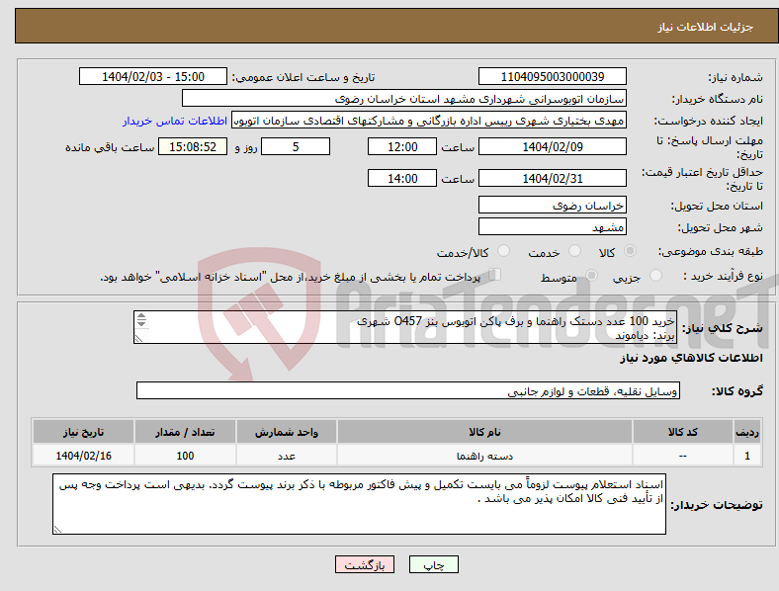The width and height of the screenshot is (779, 591).
Task: Click the buyer organization name field
Action: click(x=404, y=98)
